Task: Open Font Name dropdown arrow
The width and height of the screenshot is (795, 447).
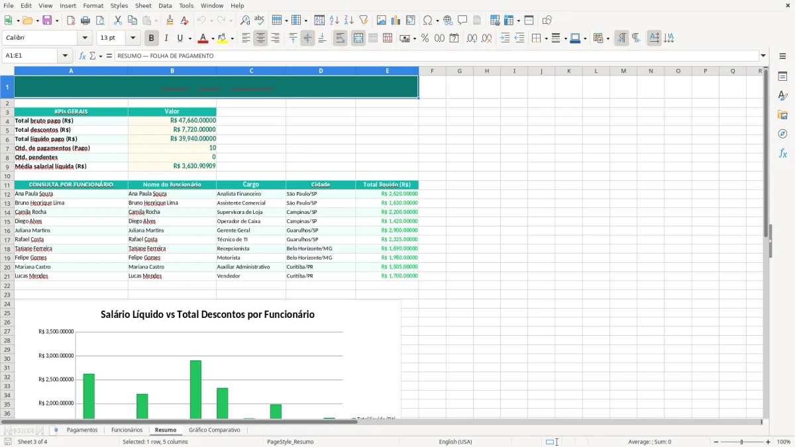Action: [x=85, y=38]
